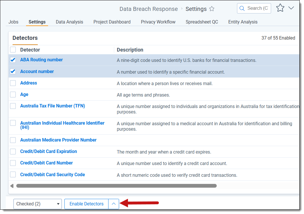The width and height of the screenshot is (304, 214).
Task: Click the large favorites star icon
Action: pyautogui.click(x=280, y=8)
